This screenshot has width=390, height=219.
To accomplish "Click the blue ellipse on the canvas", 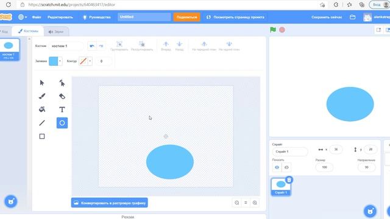I will (x=170, y=162).
